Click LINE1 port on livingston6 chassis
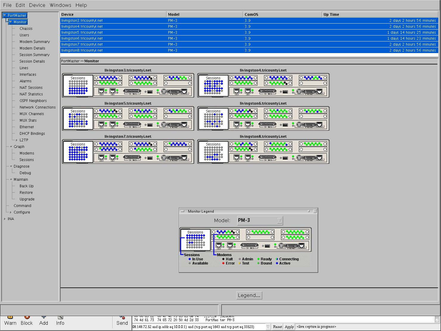441x331 pixels. [x=248, y=124]
